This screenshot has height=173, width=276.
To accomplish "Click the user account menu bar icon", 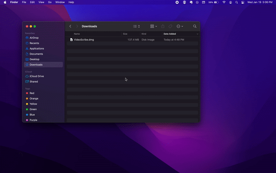I will (x=230, y=2).
